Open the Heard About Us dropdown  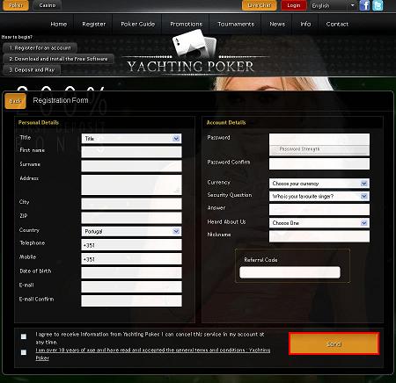click(319, 223)
